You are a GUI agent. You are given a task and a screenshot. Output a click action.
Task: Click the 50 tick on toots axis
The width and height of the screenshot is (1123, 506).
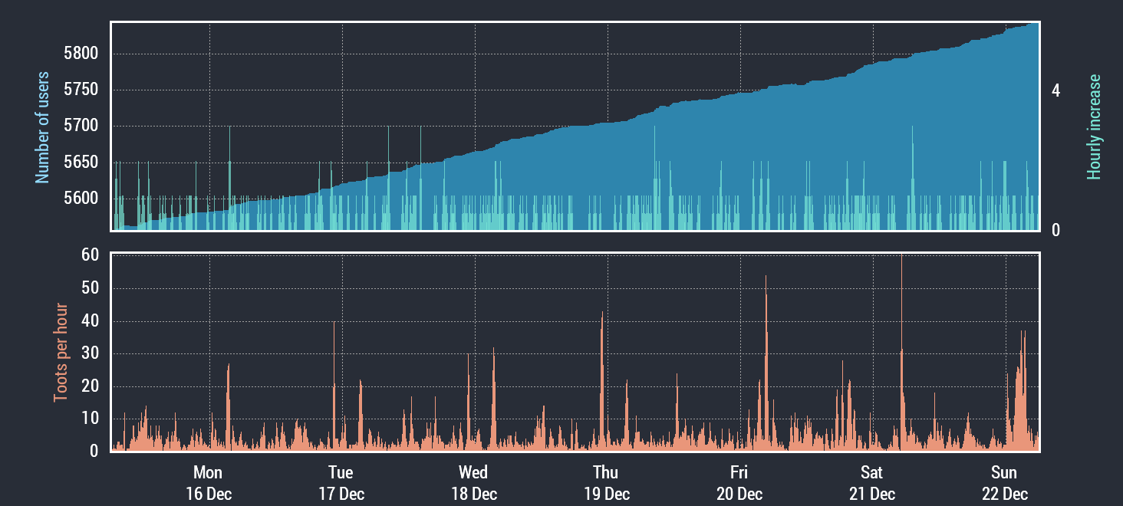pos(91,288)
